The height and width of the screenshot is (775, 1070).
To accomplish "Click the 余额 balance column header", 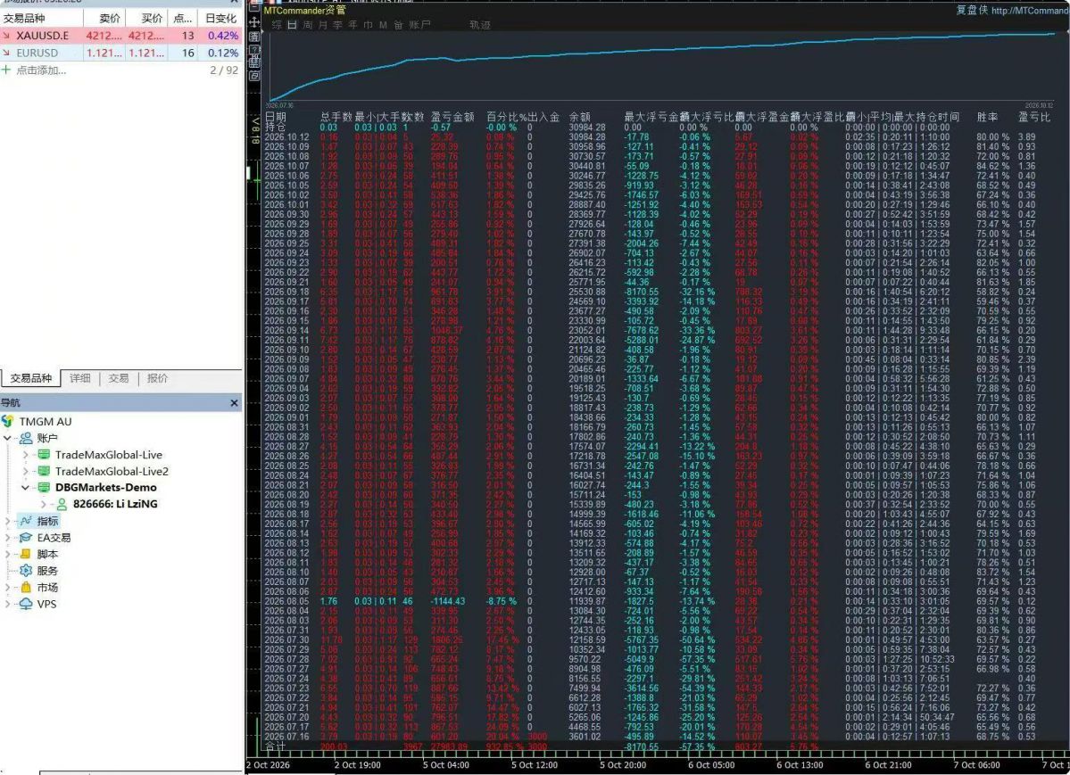I will pos(580,118).
